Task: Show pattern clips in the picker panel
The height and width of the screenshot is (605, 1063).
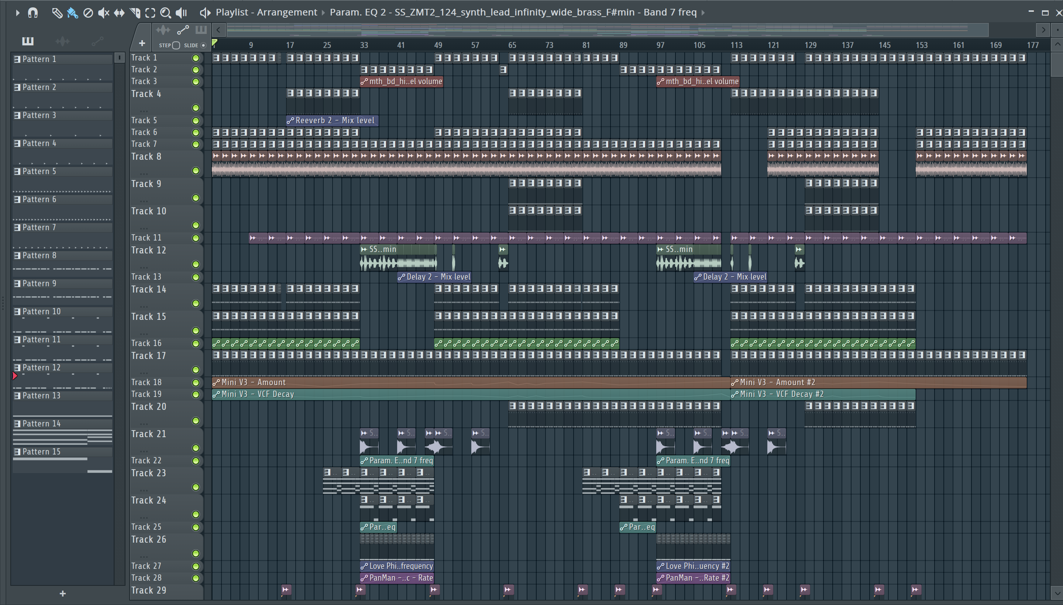Action: pyautogui.click(x=28, y=41)
